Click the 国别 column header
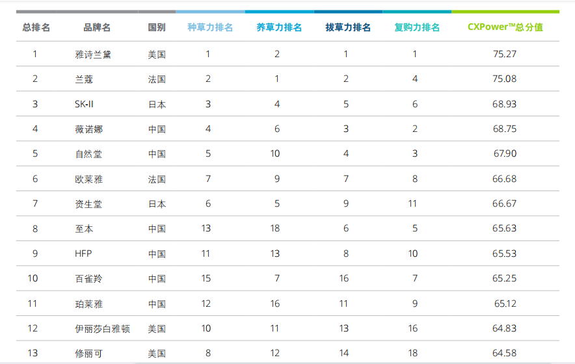Image resolution: width=575 pixels, height=364 pixels. tap(157, 27)
